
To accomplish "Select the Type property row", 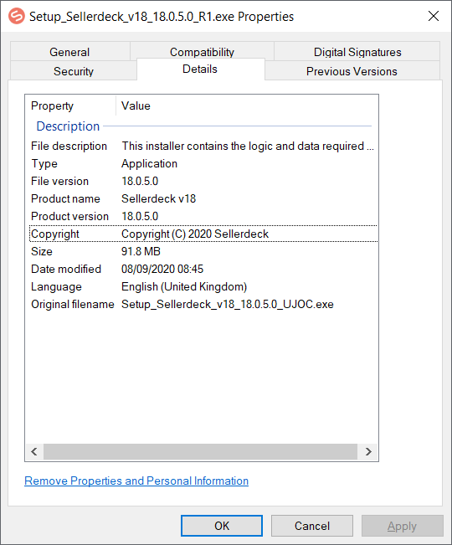I will point(203,164).
